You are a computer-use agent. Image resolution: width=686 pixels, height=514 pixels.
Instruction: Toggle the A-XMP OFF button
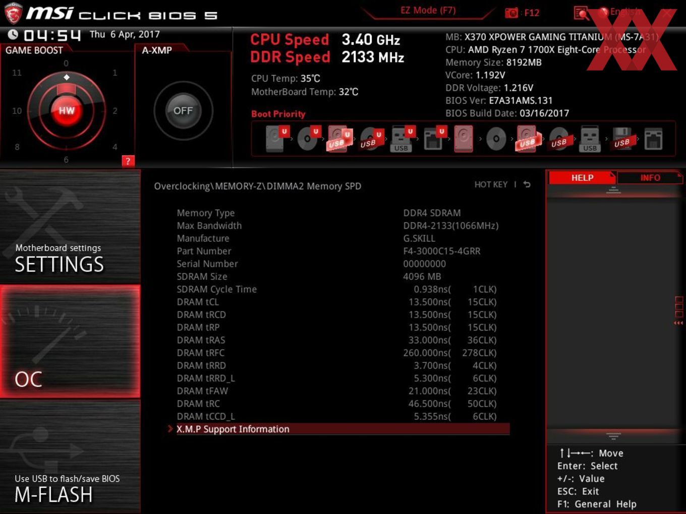click(x=183, y=110)
